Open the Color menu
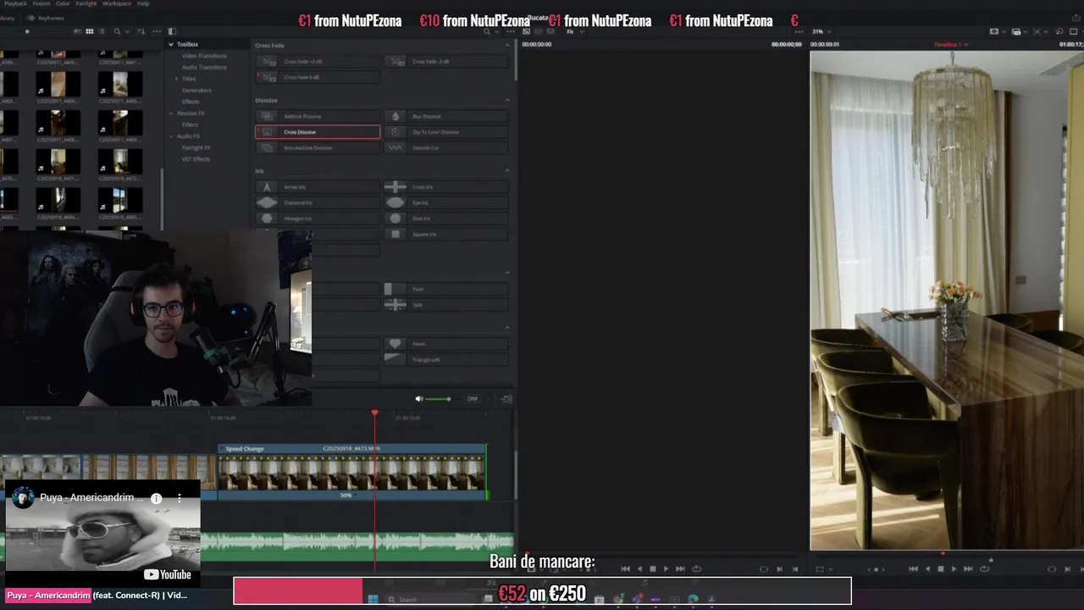This screenshot has height=610, width=1084. tap(63, 3)
